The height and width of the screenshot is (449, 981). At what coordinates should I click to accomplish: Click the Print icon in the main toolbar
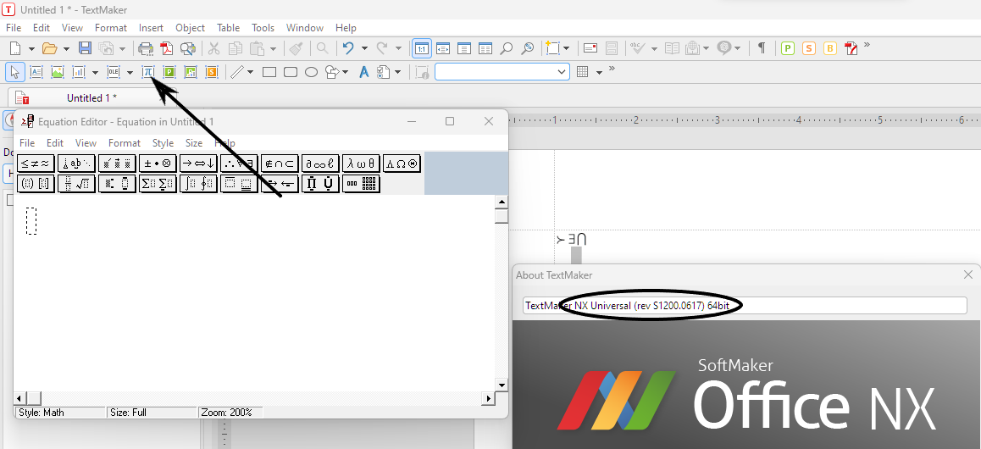click(145, 48)
